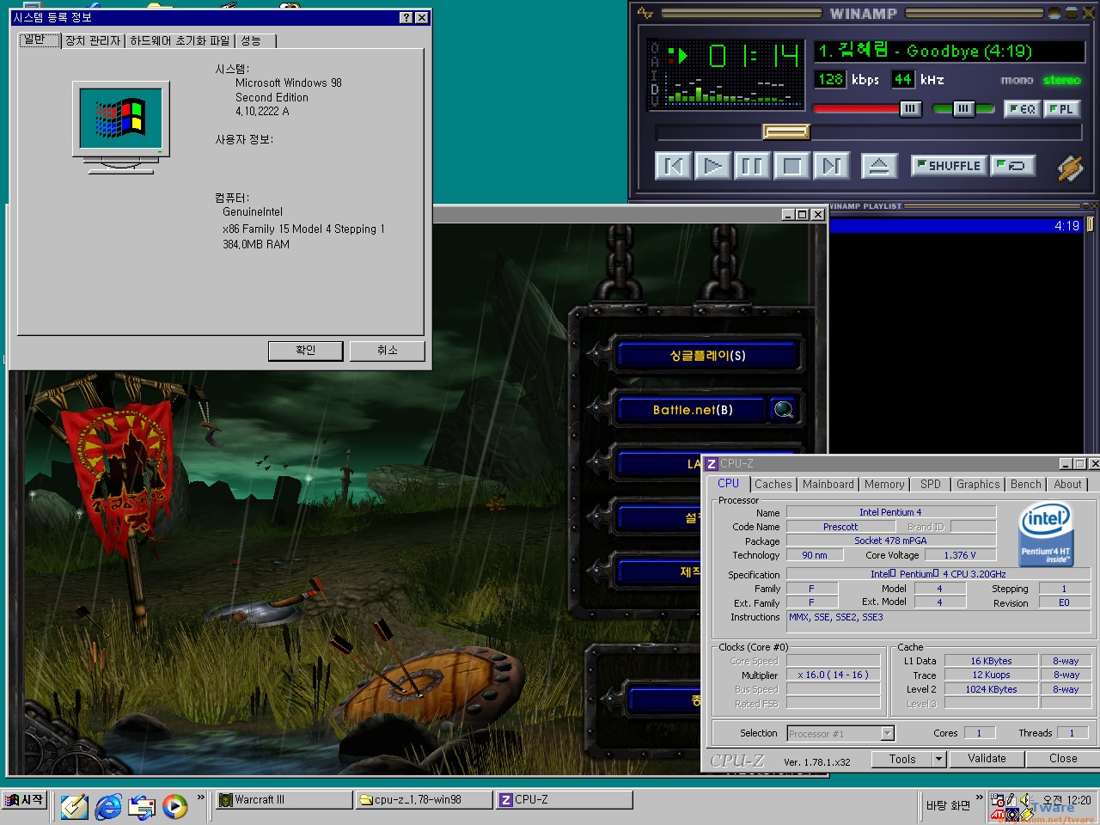Switch to About tab in CPU-Z
1100x825 pixels.
point(1068,485)
